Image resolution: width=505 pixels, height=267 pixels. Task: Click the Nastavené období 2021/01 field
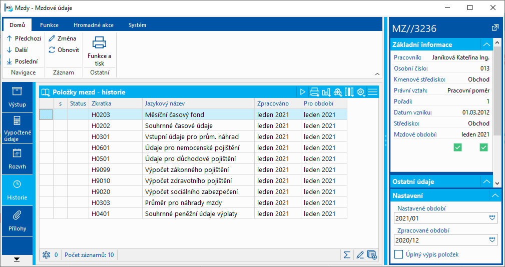click(446, 218)
